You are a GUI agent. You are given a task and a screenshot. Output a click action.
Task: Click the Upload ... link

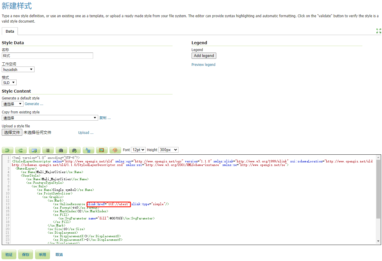(x=86, y=132)
